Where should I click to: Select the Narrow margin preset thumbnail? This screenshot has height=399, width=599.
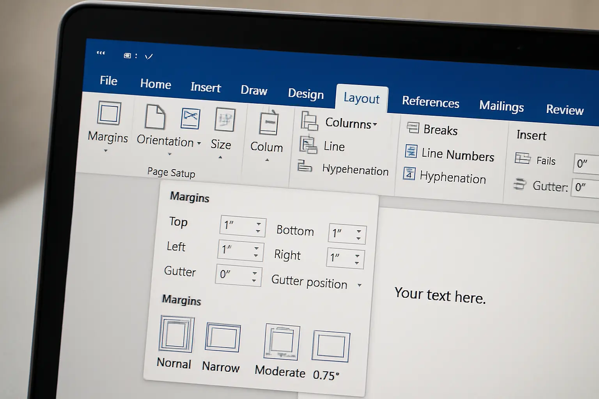[223, 337]
